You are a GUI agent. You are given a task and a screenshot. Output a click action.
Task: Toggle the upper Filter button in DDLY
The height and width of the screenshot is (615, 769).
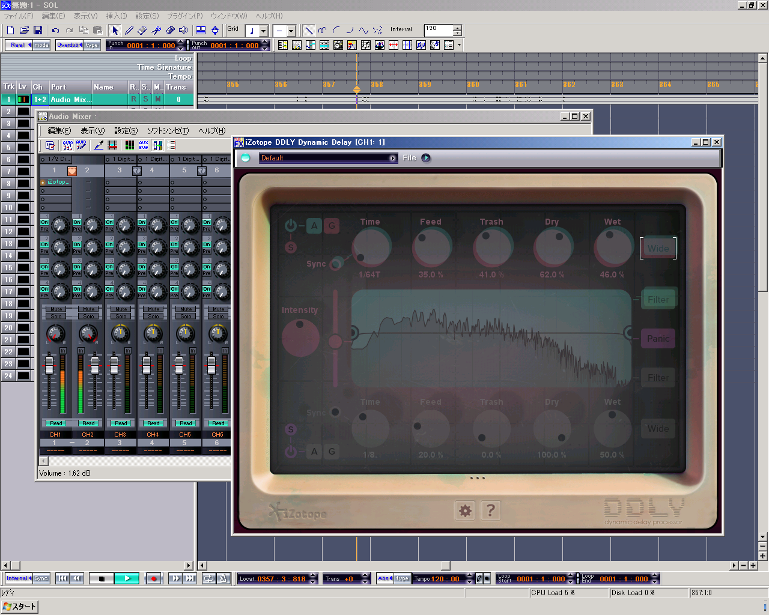point(658,299)
